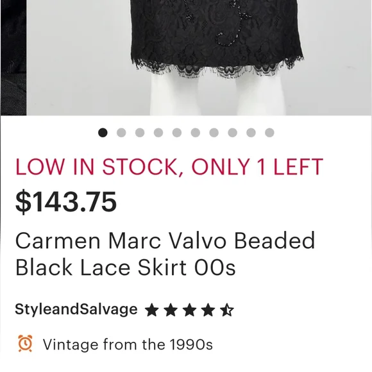The image size is (372, 372).
Task: Go to the sixth carousel dot
Action: pyautogui.click(x=195, y=132)
